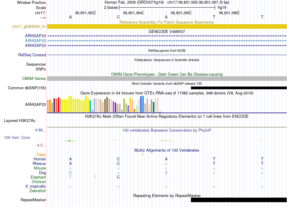Open Multiz Alignments of 100 Vertebrates title
This screenshot has height=207, width=287.
166,150
